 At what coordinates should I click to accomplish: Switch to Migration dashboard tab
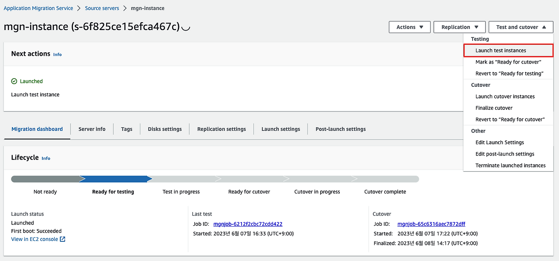click(37, 129)
